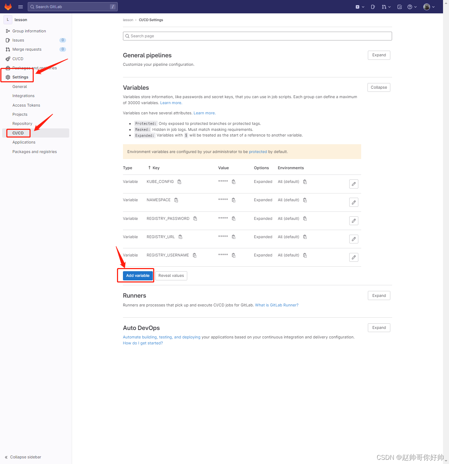The image size is (449, 464).
Task: Copy the KUBE_CONFIG key
Action: pos(180,182)
